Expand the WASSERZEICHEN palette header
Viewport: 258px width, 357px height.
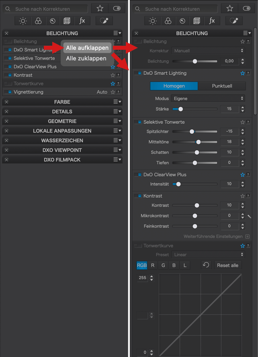(62, 141)
